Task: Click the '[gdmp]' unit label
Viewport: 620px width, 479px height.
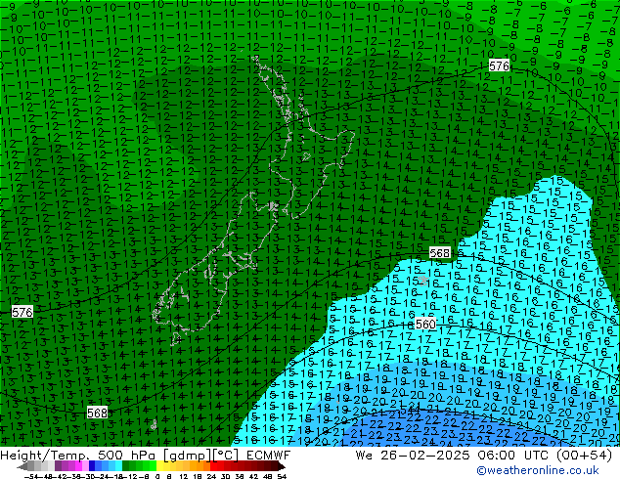Action: coord(189,455)
